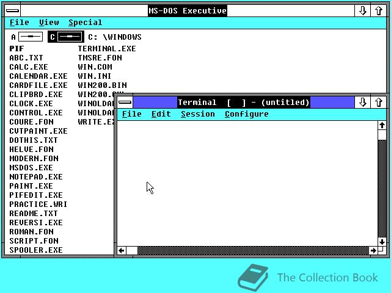
Task: Click Terminal vertical scrollbar down arrow
Action: [x=382, y=242]
